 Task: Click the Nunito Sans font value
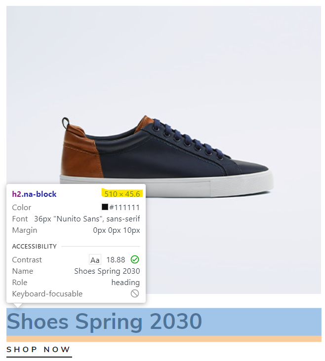tap(87, 218)
